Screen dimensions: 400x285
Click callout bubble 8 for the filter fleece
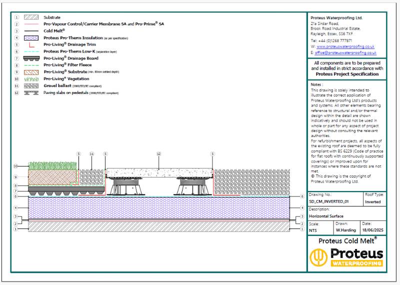(15, 185)
